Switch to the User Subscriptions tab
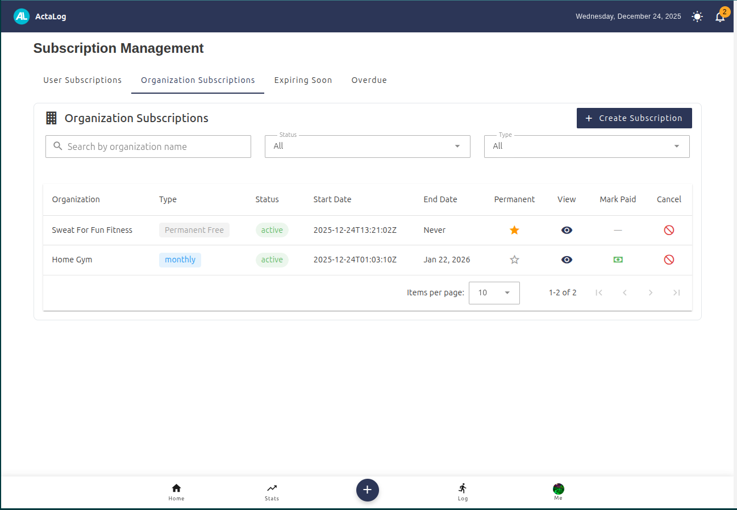The width and height of the screenshot is (737, 510). 82,80
